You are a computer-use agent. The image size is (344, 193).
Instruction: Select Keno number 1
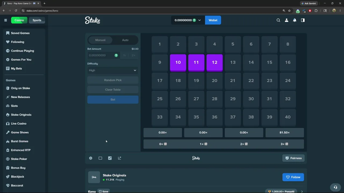160,44
